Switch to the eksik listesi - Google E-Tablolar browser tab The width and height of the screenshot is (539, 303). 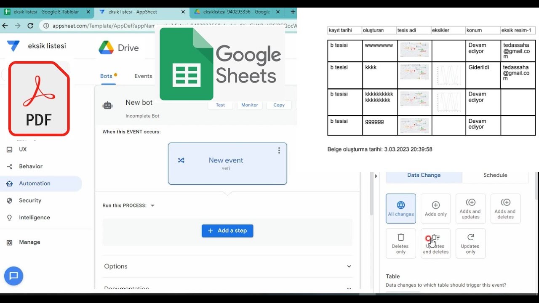point(47,12)
